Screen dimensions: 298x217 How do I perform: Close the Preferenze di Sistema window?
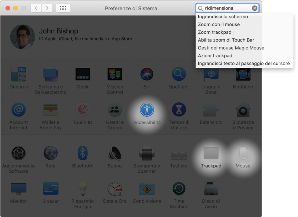point(8,8)
